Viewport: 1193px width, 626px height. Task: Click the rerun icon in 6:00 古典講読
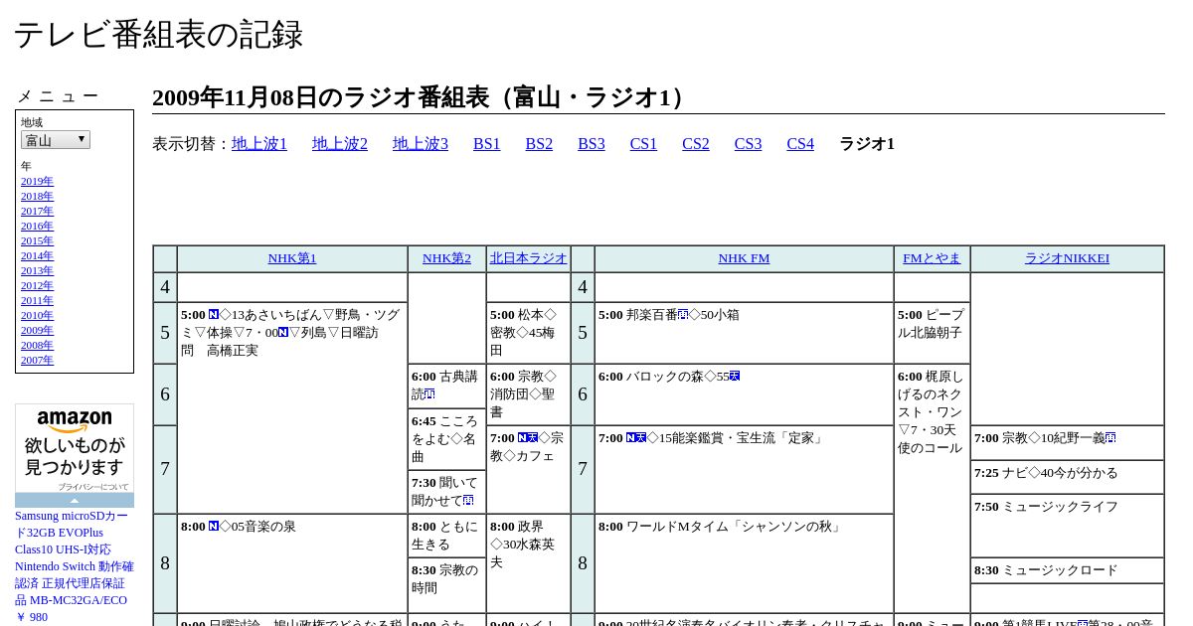(x=429, y=394)
